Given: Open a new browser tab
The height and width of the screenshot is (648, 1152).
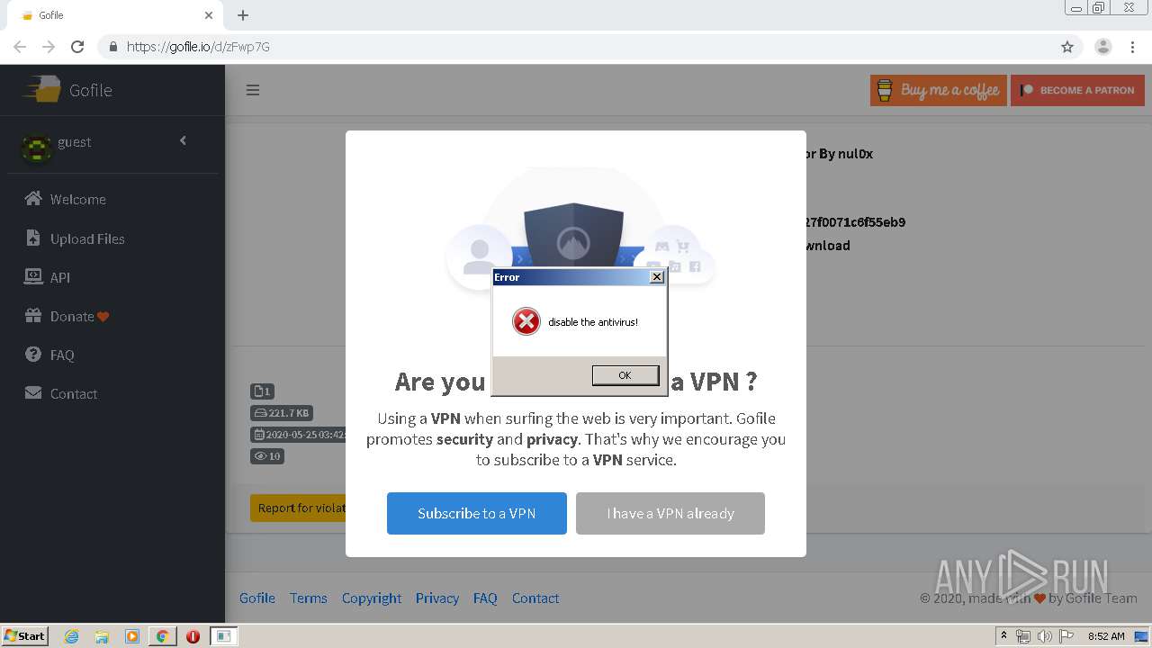Looking at the screenshot, I should pyautogui.click(x=243, y=15).
